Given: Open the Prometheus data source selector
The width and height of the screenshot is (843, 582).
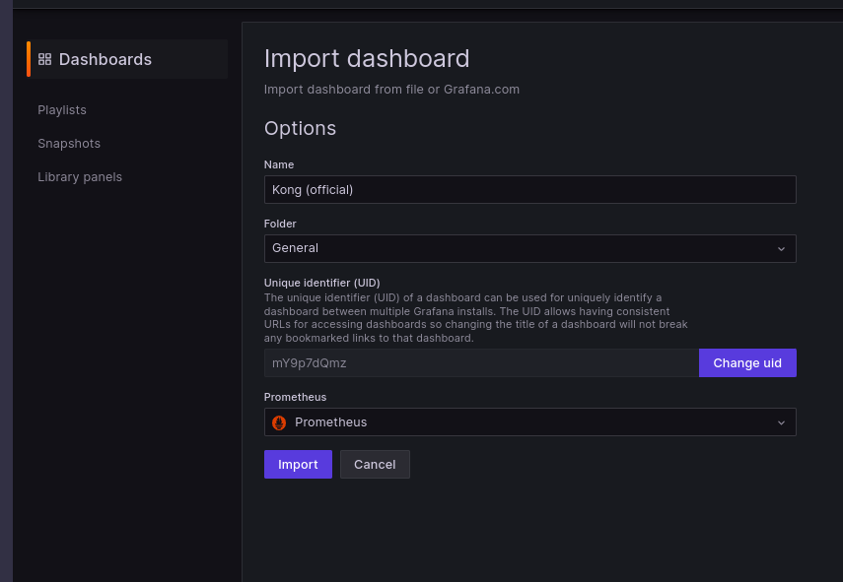Looking at the screenshot, I should coord(523,422).
